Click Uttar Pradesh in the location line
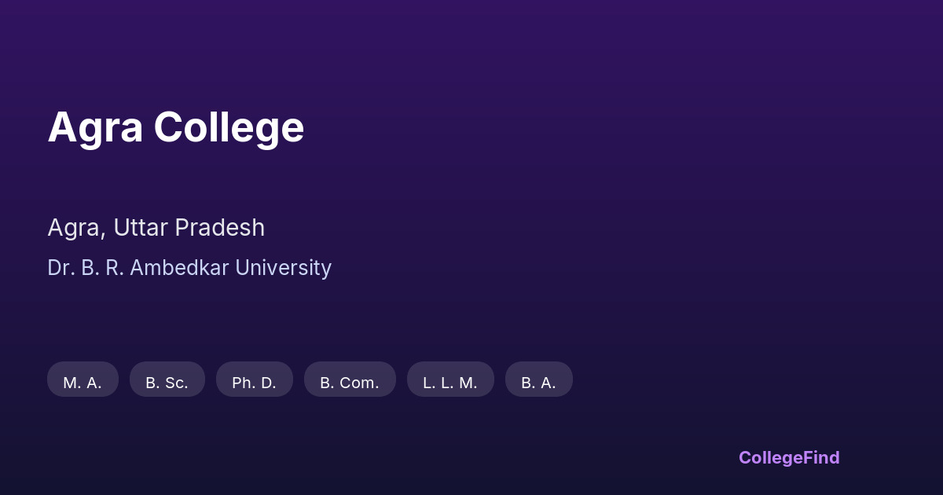This screenshot has height=495, width=943. 189,228
